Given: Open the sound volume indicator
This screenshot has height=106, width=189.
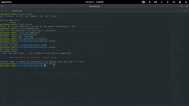Looking at the screenshot, I should click(x=156, y=2).
